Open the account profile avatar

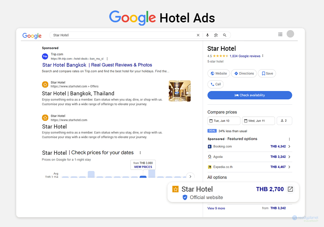pyautogui.click(x=290, y=34)
